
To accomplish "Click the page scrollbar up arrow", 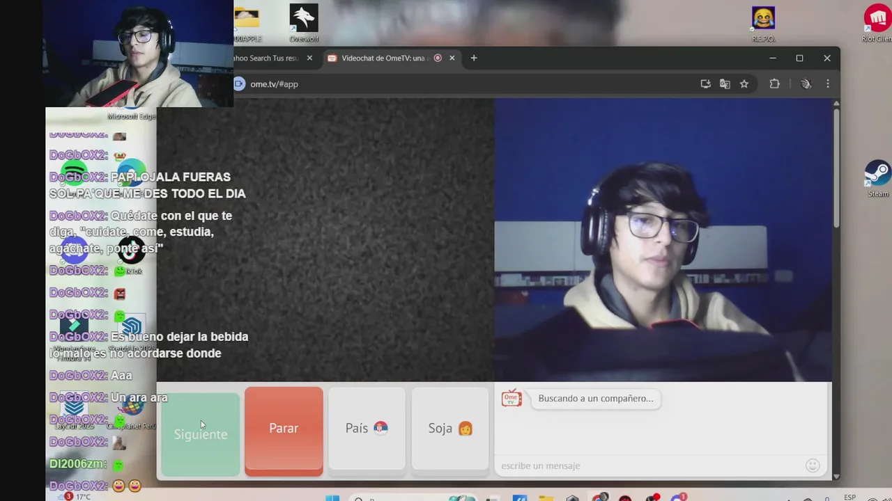I will (836, 104).
